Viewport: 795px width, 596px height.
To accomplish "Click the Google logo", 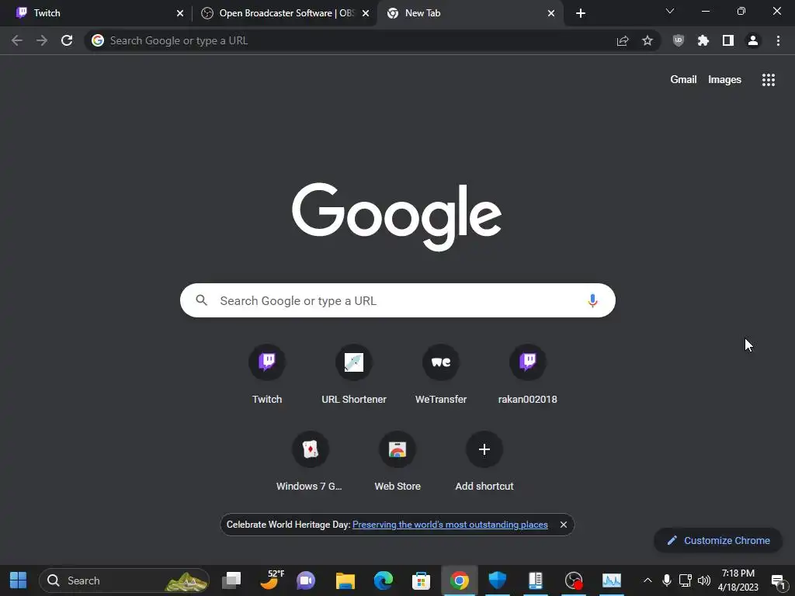I will tap(397, 217).
